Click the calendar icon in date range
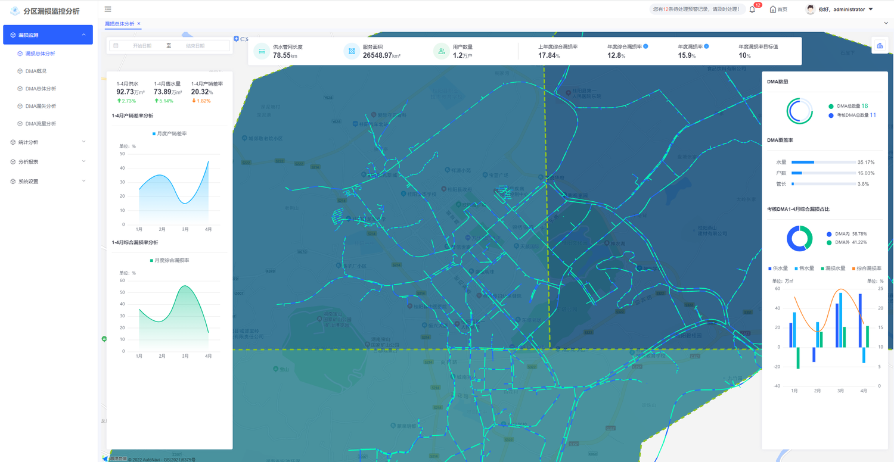The image size is (894, 462). [x=116, y=46]
